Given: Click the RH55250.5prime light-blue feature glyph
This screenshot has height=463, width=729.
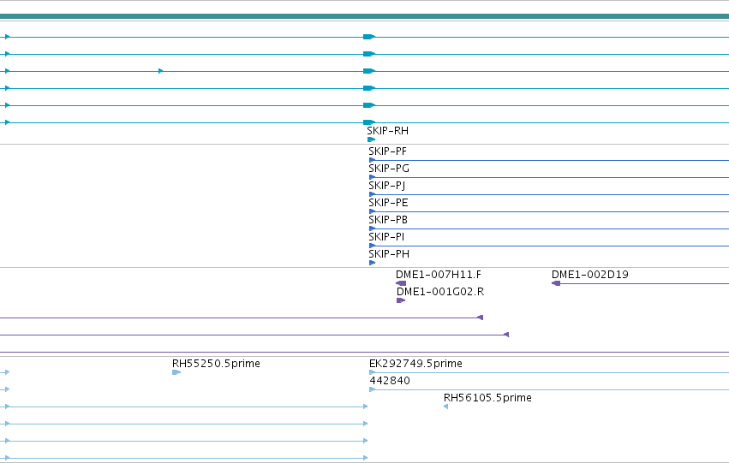Looking at the screenshot, I should click(176, 372).
